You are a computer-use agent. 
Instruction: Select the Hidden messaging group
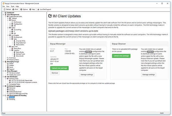(11, 65)
